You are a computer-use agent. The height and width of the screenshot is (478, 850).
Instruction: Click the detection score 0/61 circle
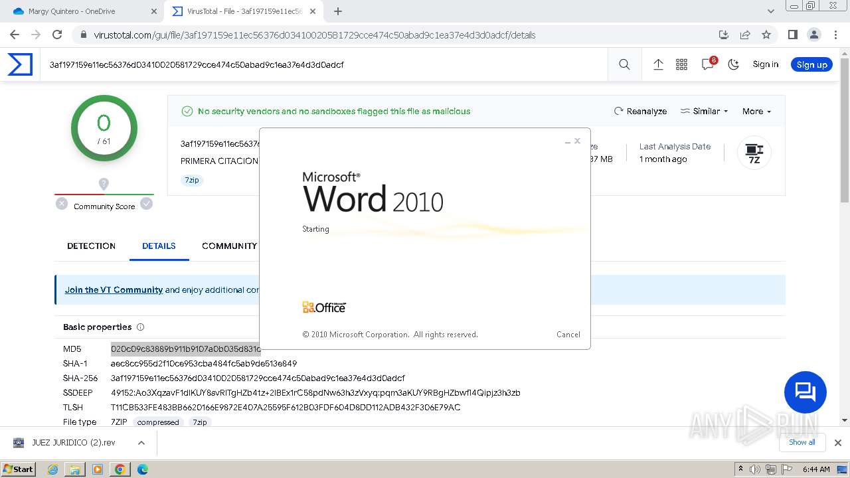tap(104, 128)
